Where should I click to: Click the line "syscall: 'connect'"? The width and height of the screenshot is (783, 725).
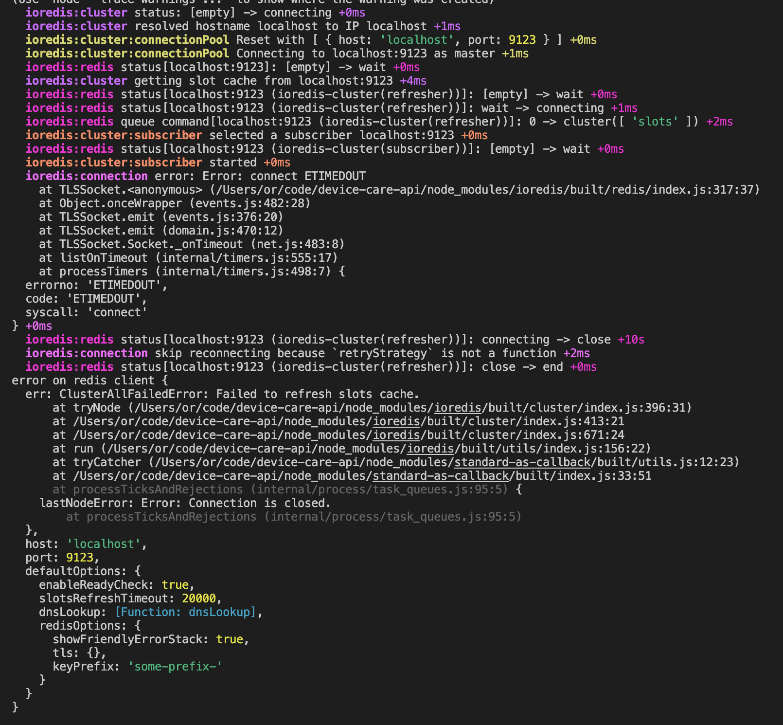(86, 312)
